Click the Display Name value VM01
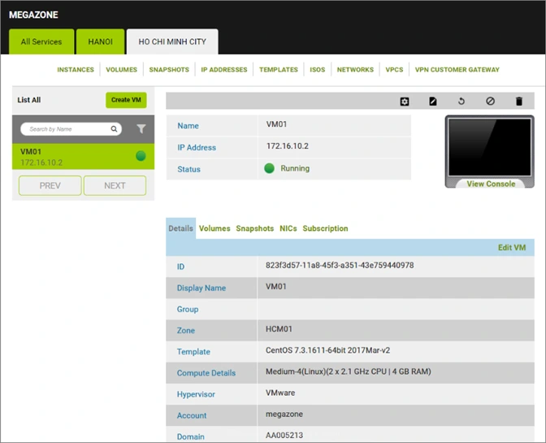The height and width of the screenshot is (443, 546). point(276,287)
